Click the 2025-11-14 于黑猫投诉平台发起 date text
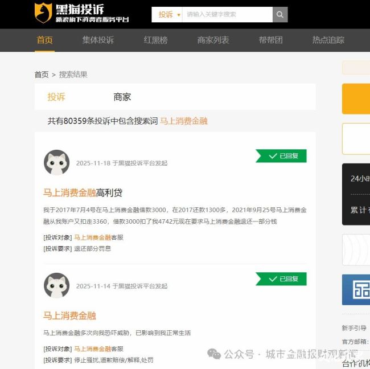 point(122,286)
